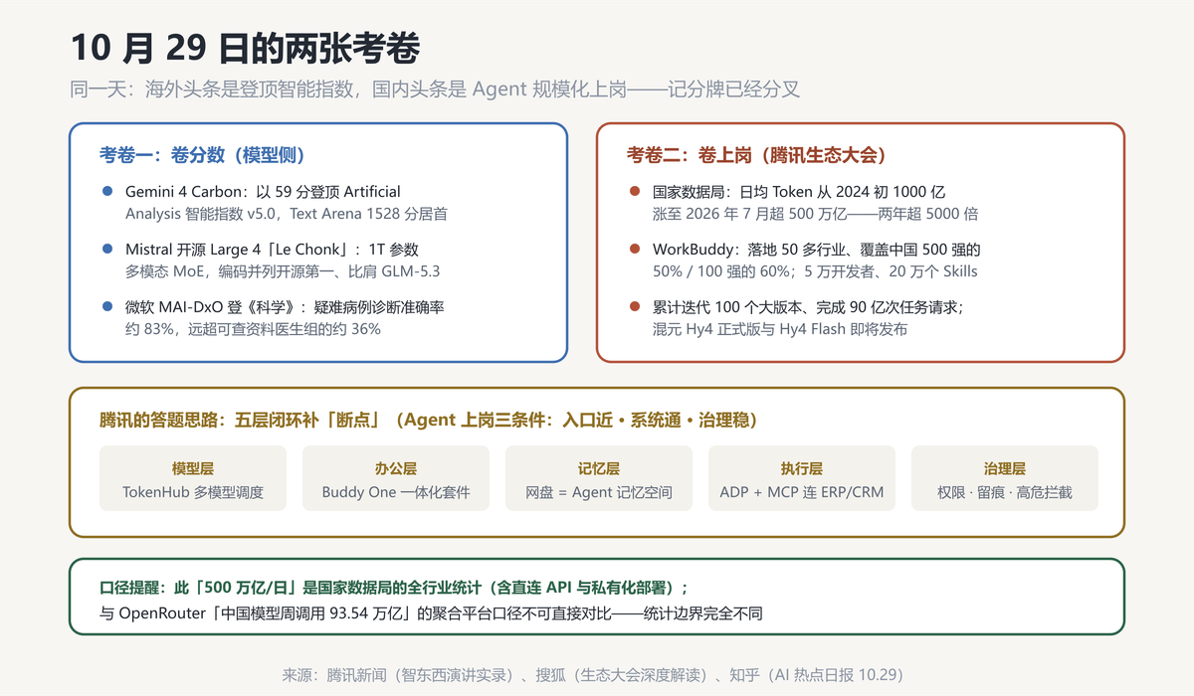
Task: Click the line "50% / 100 强的 60%；5 万开发者、20 万个 Skills"
Action: tap(815, 270)
